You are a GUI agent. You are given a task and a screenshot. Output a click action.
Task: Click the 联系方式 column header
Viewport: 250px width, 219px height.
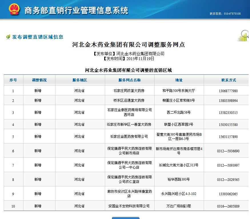pyautogui.click(x=229, y=80)
